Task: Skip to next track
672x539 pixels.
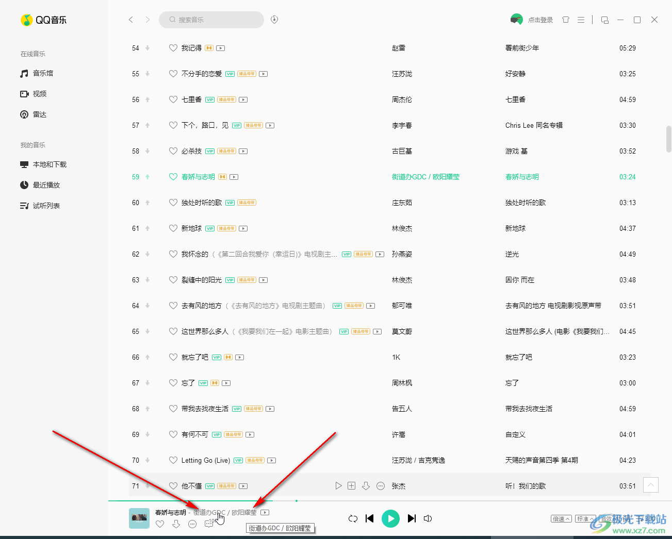Action: (412, 518)
